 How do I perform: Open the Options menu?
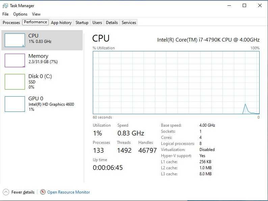20,14
